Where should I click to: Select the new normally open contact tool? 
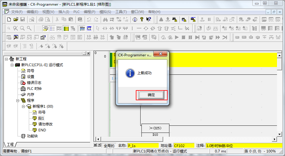click(105, 28)
